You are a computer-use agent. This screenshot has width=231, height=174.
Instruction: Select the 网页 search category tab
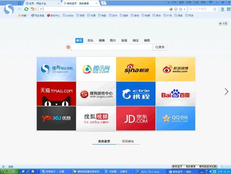[79, 40]
